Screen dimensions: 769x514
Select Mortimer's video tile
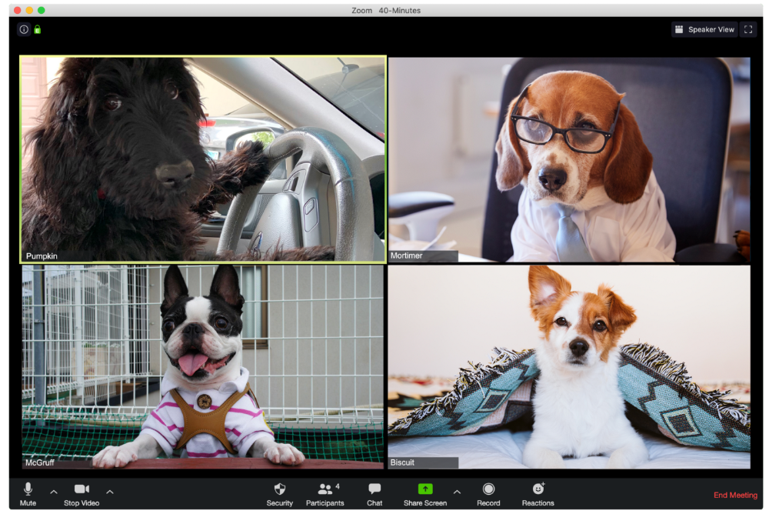(x=569, y=159)
